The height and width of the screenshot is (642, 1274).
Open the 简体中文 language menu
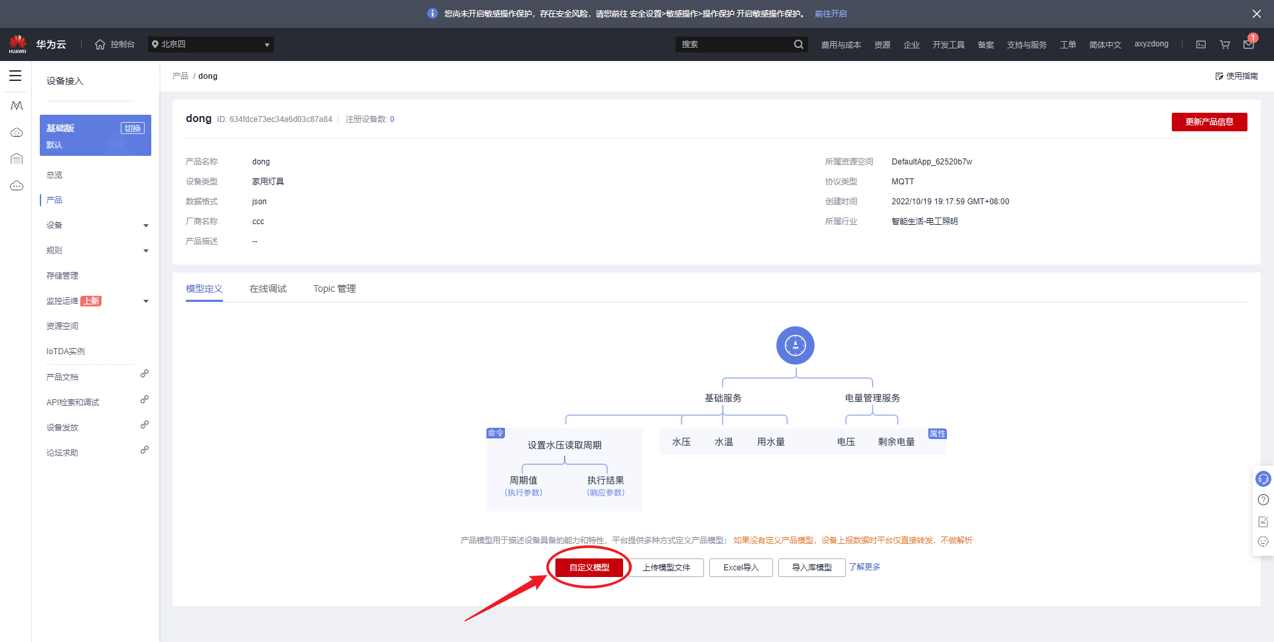[1105, 45]
